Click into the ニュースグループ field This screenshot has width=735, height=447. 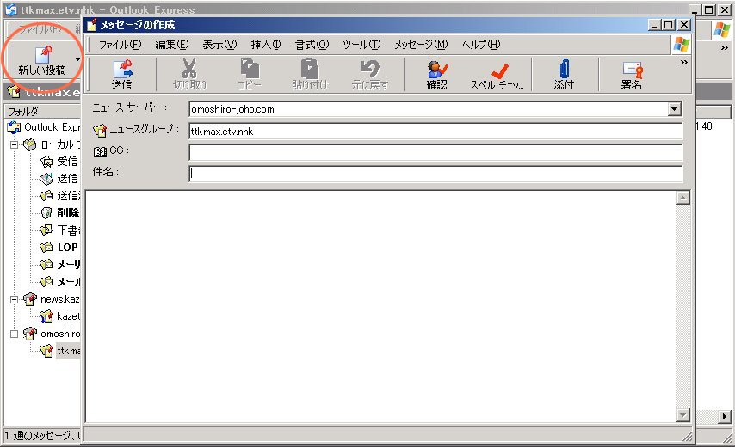pos(435,131)
